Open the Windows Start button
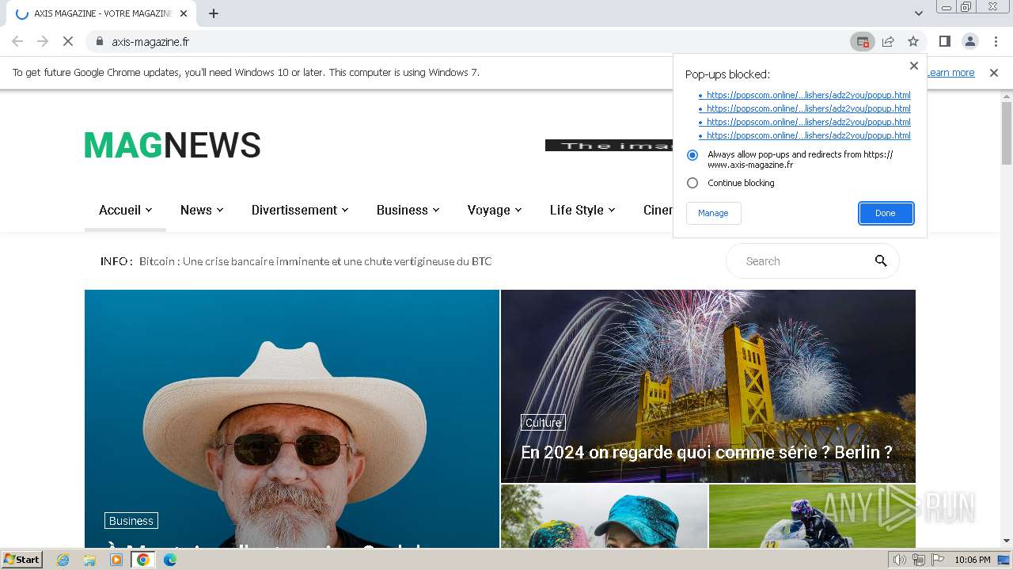 [x=21, y=559]
